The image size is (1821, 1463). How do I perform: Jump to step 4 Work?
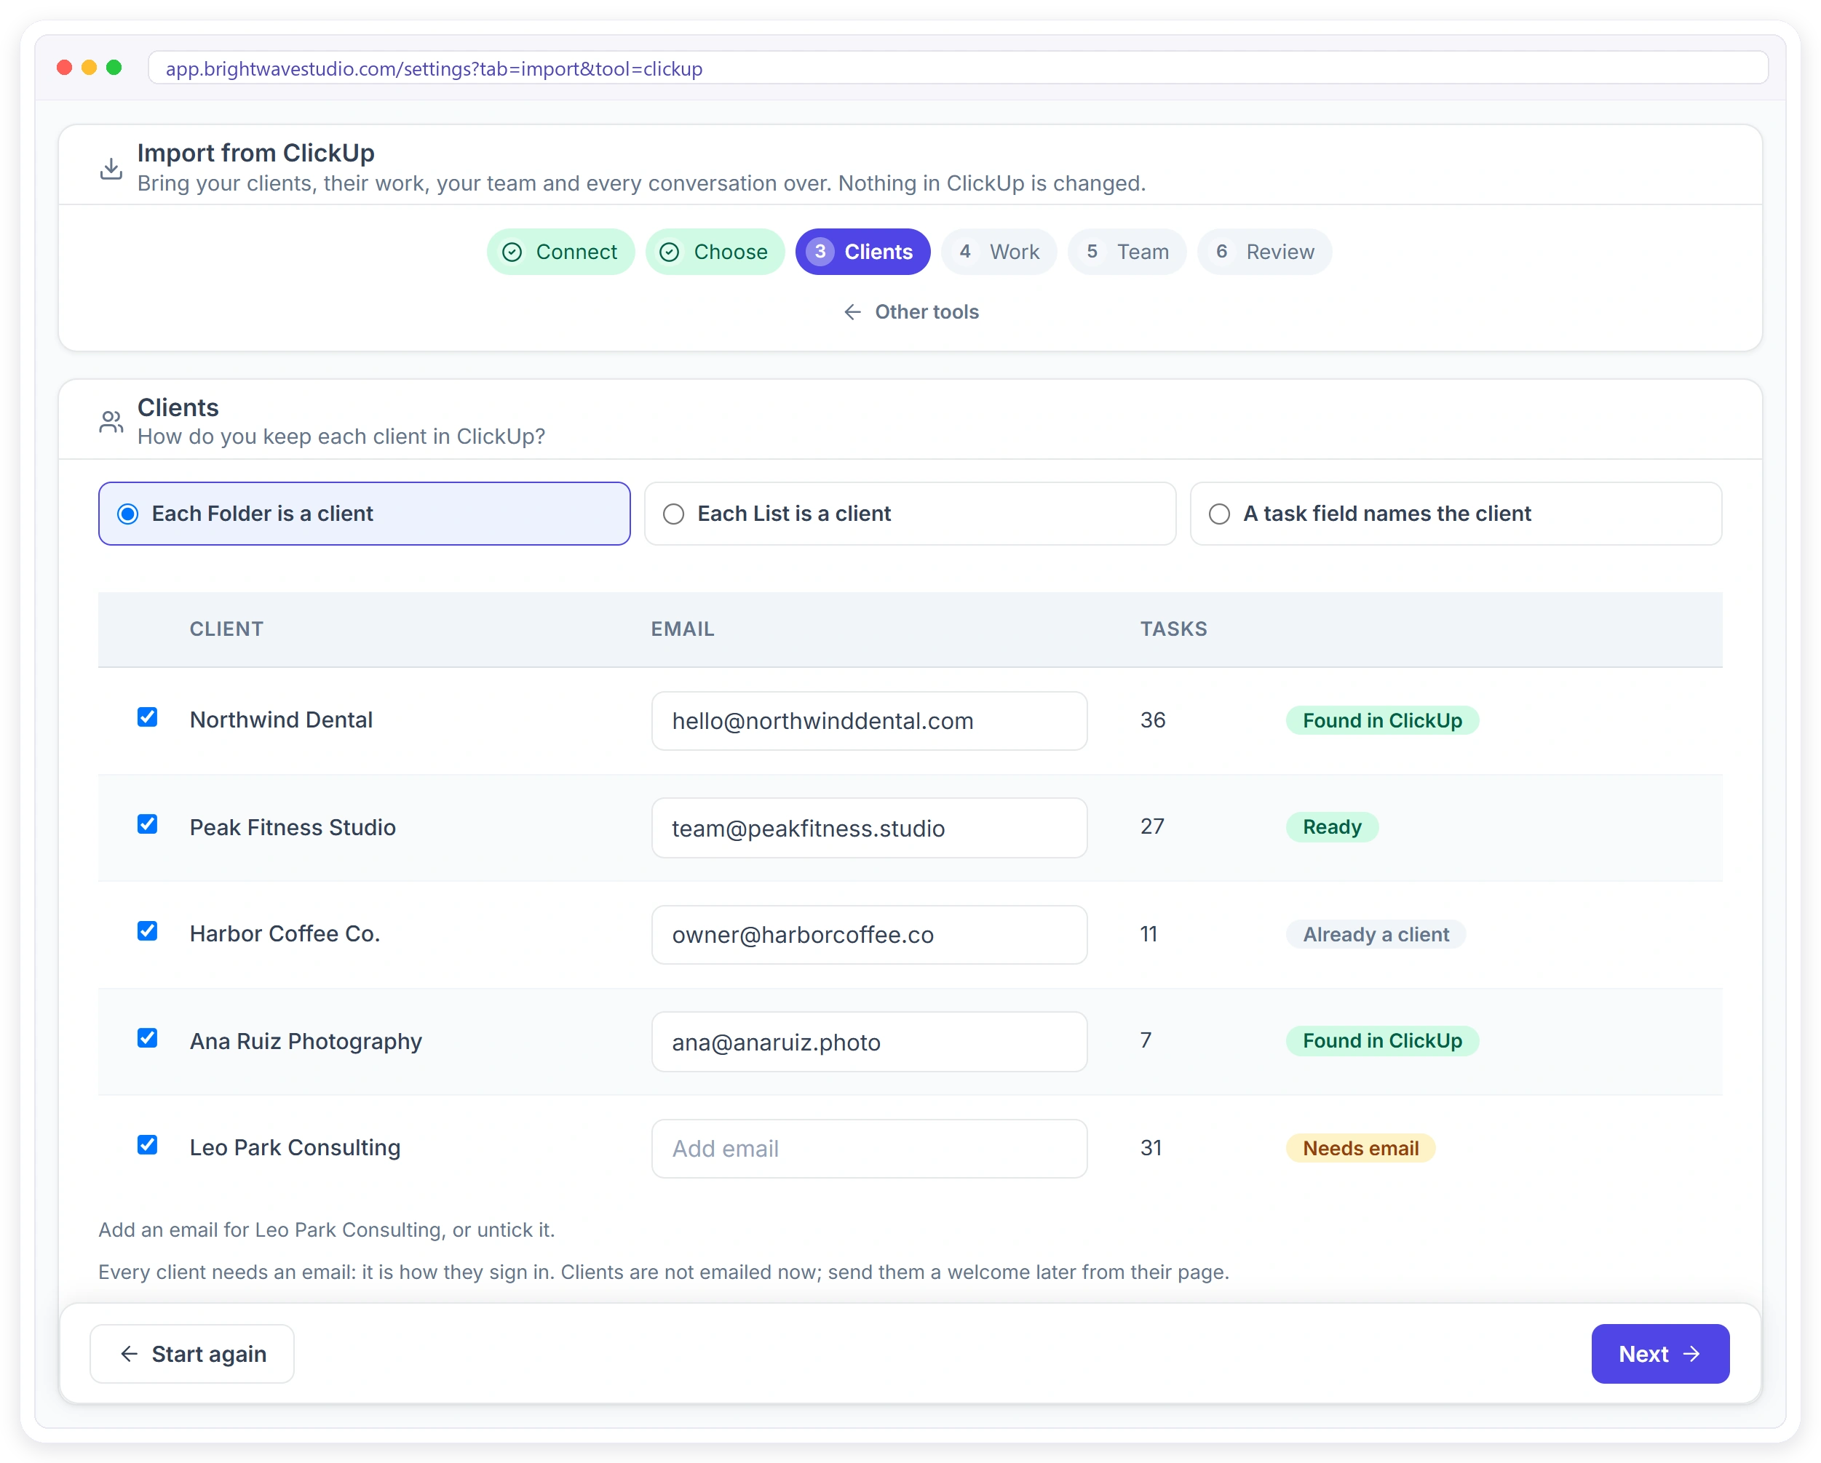point(999,252)
